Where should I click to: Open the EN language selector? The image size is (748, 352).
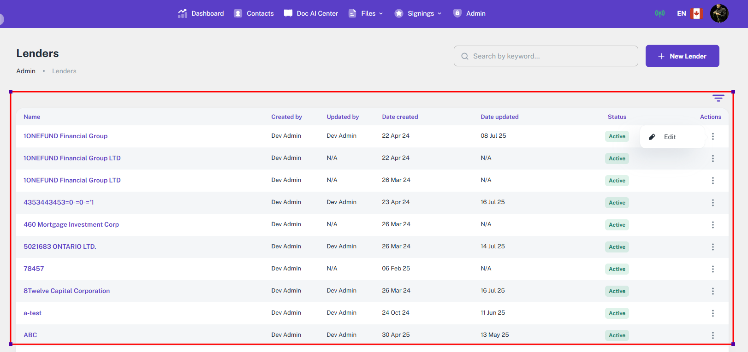tap(681, 13)
